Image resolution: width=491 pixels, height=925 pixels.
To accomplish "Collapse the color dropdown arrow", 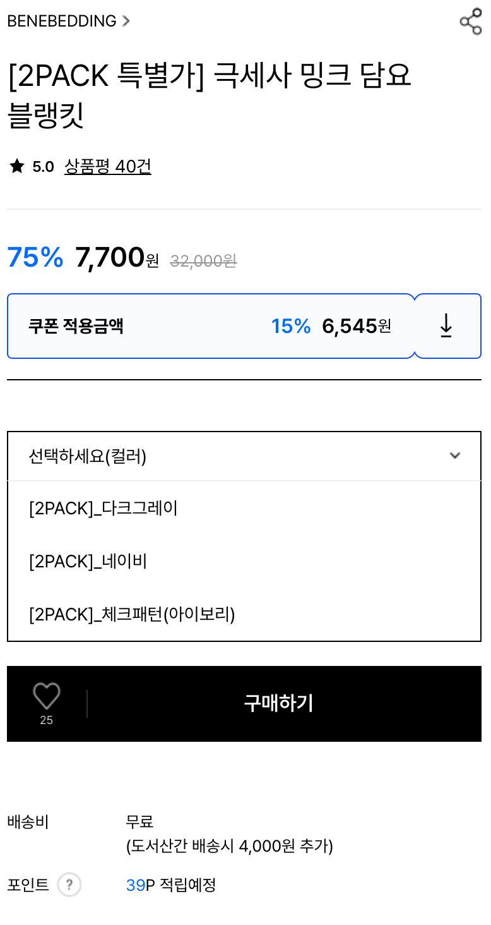I will click(x=454, y=456).
